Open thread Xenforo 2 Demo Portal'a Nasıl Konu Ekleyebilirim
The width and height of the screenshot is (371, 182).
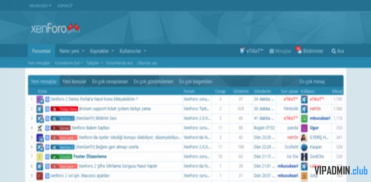94,99
